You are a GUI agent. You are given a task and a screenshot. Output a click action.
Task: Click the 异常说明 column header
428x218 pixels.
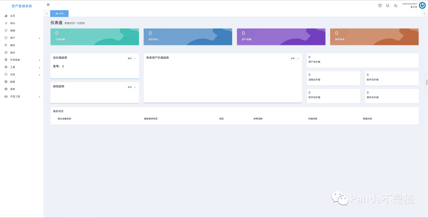[258, 119]
